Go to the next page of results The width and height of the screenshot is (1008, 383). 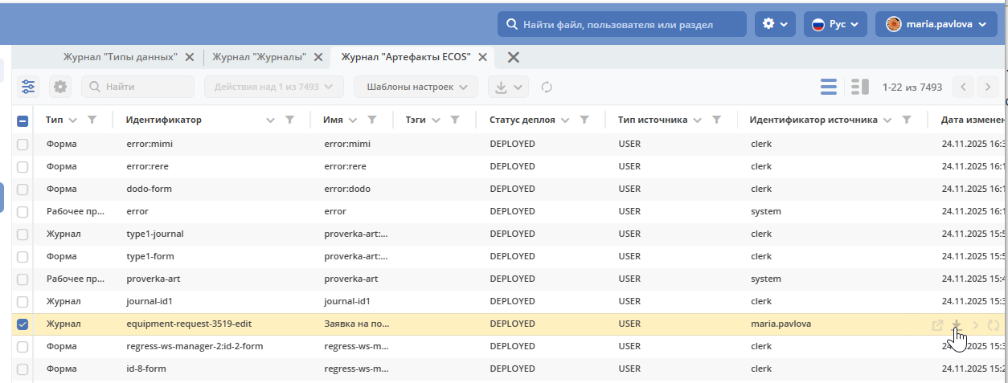(x=988, y=87)
